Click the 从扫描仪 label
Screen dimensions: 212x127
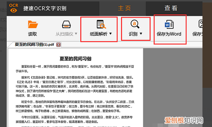click(64, 34)
